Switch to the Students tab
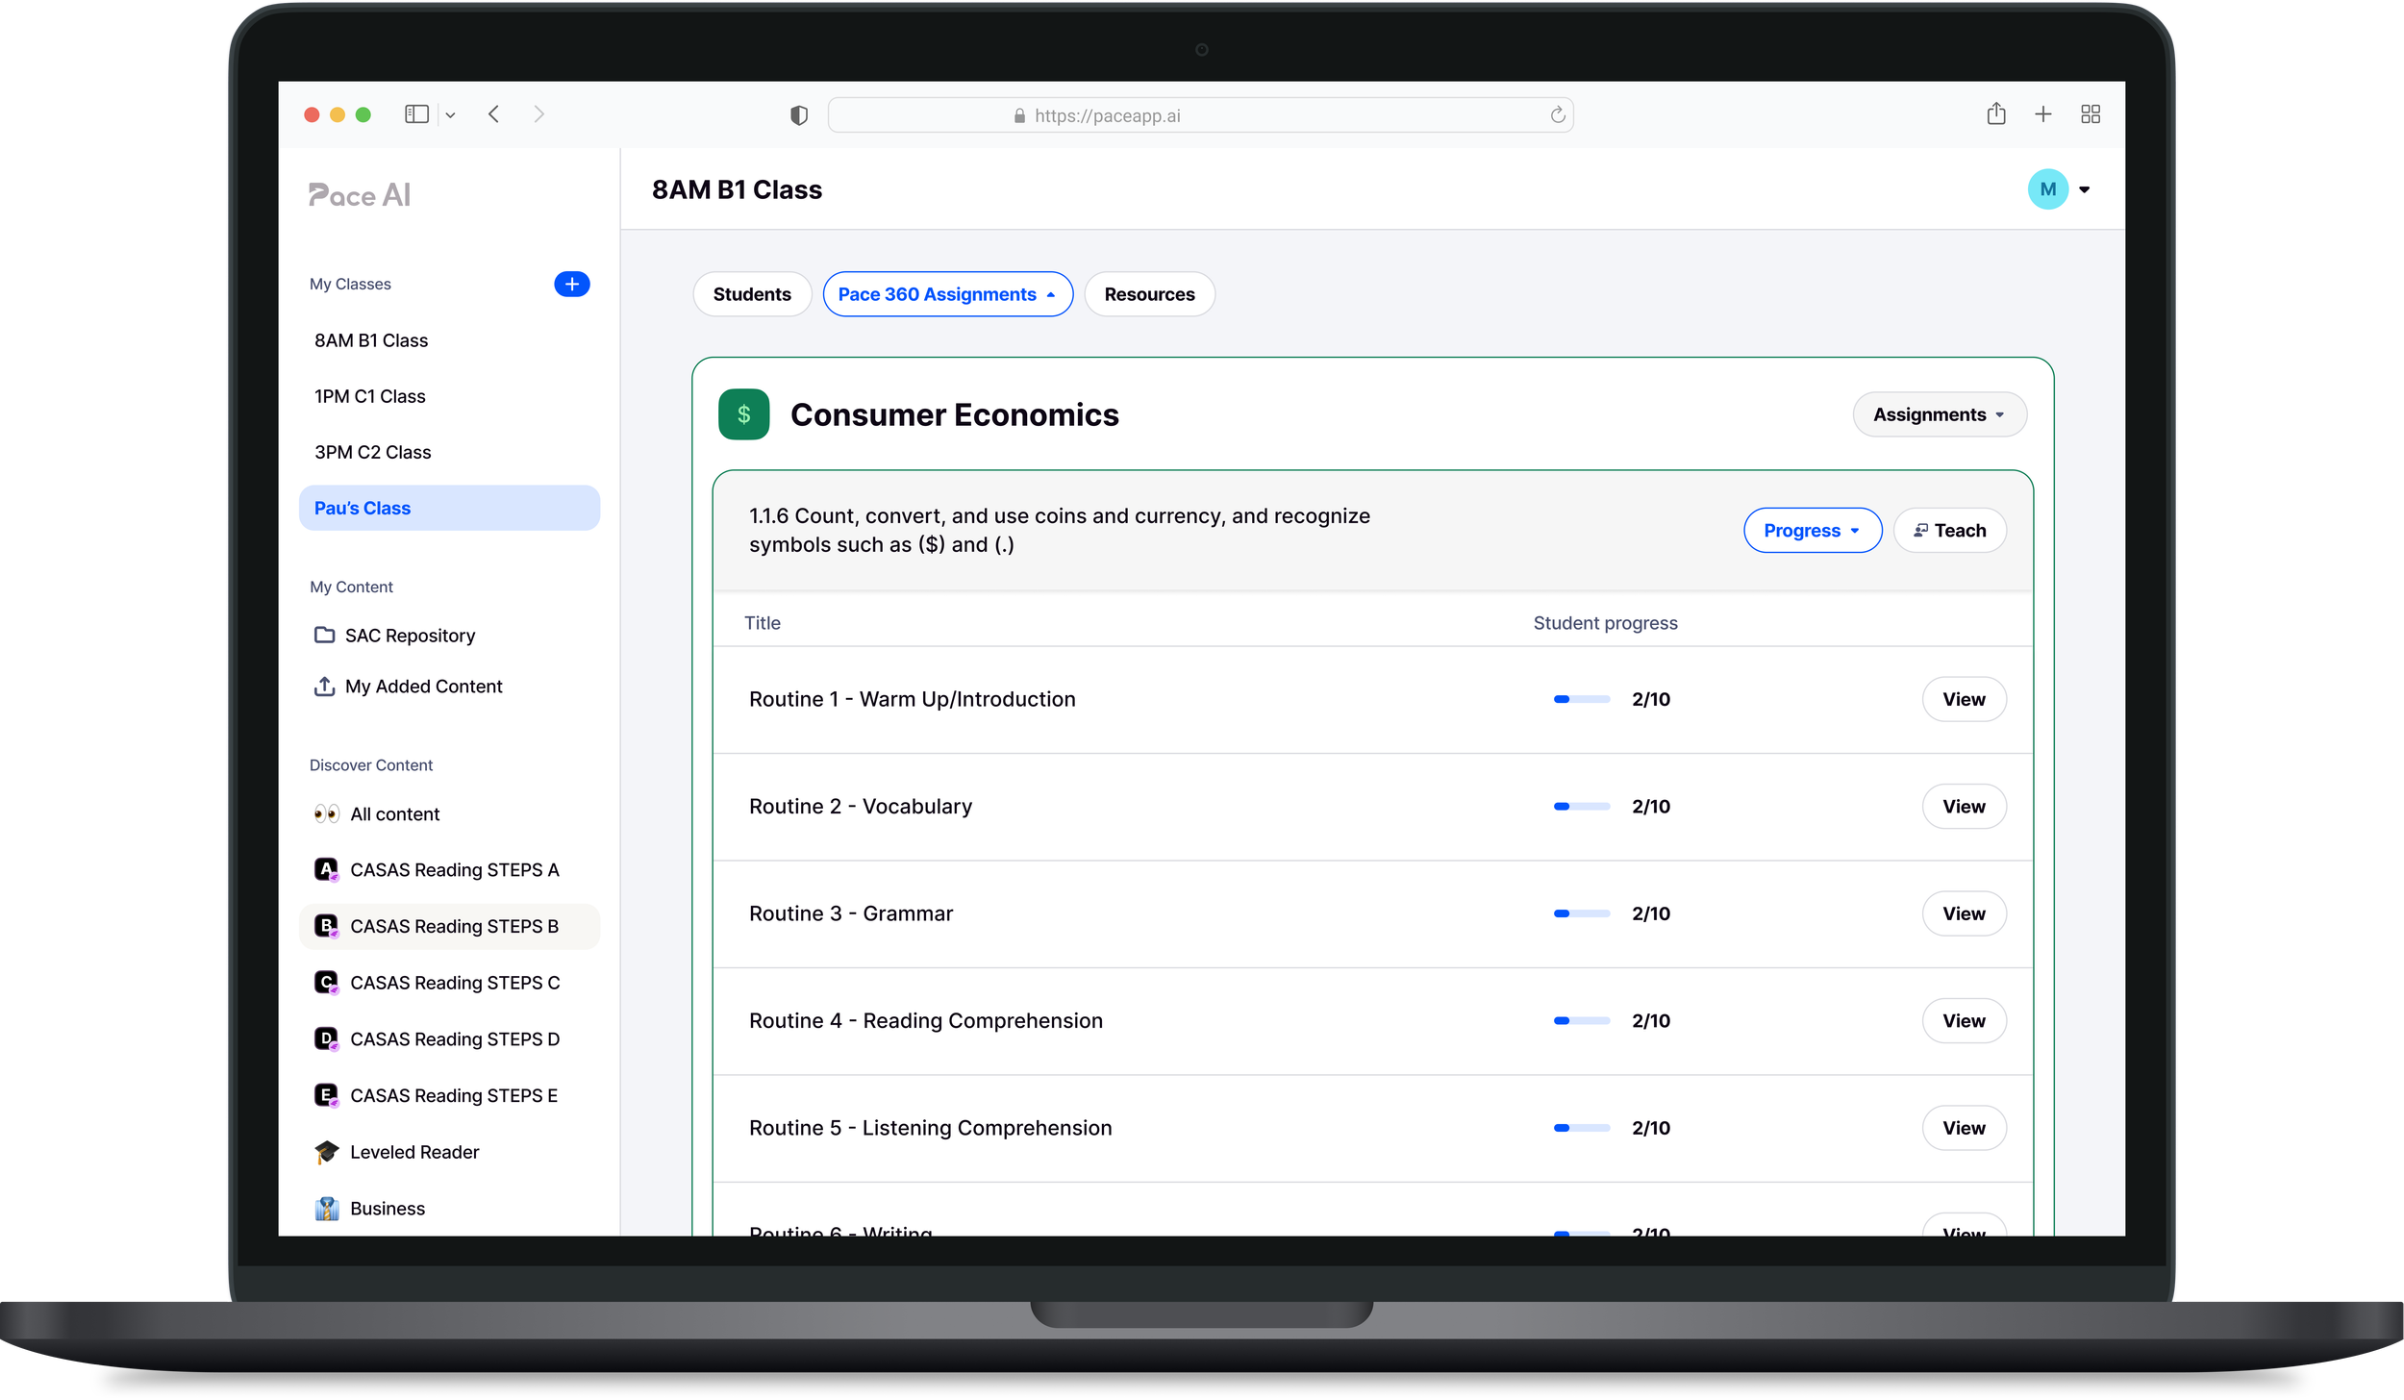 coord(752,294)
